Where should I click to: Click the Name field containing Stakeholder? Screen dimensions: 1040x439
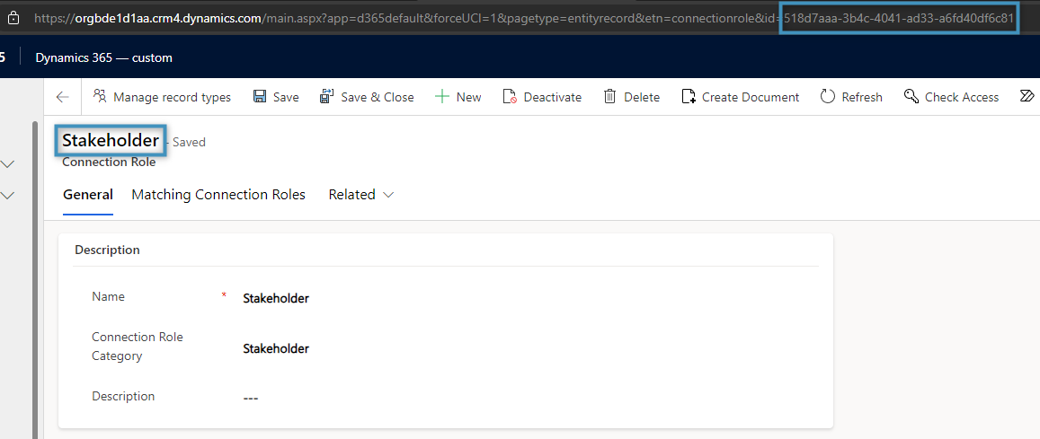[x=276, y=298]
